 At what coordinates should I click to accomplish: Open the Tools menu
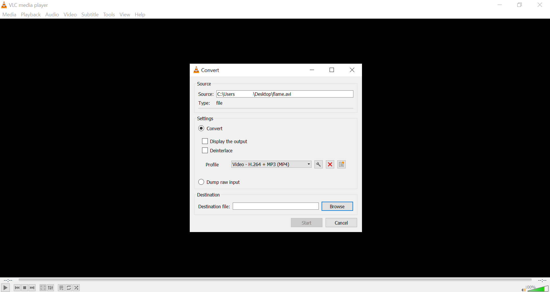[109, 15]
